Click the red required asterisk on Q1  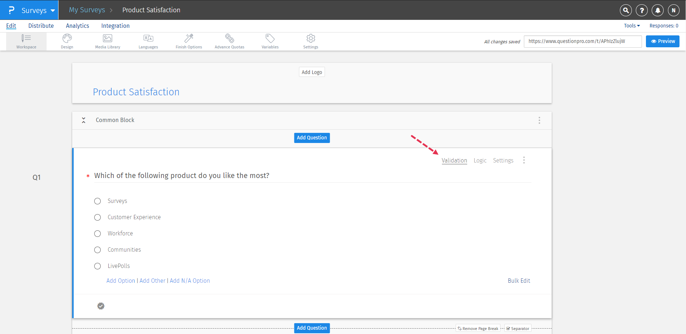pyautogui.click(x=88, y=176)
